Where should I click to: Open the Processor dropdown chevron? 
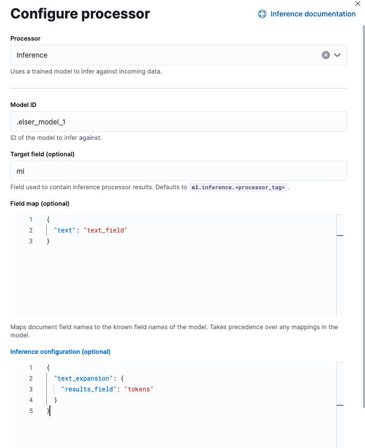[x=337, y=55]
